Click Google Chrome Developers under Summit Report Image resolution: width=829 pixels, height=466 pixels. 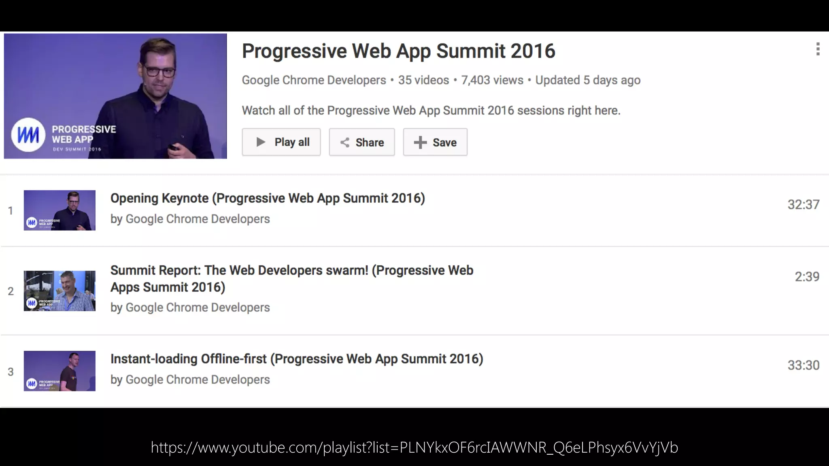(x=198, y=307)
